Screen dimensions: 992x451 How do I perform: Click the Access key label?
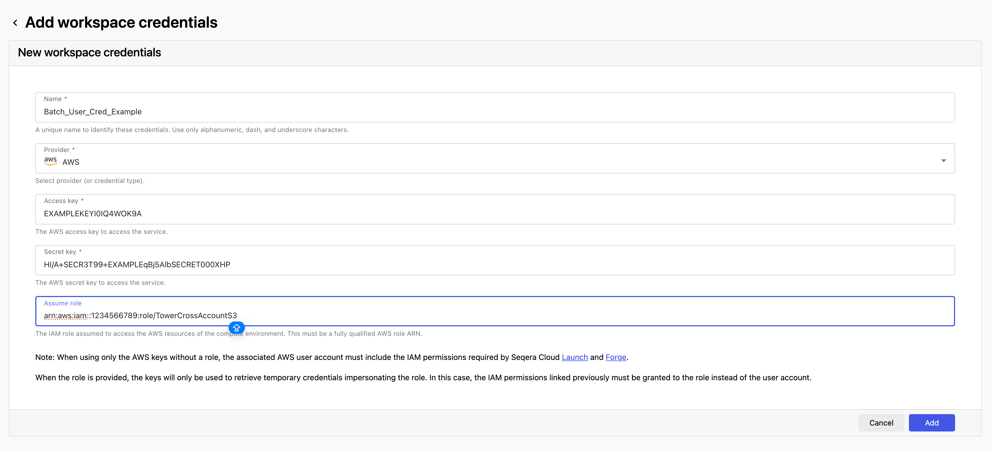pyautogui.click(x=61, y=201)
